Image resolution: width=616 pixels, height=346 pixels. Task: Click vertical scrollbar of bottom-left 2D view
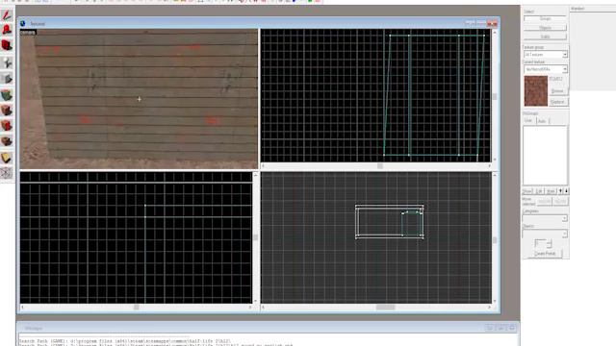(255, 237)
